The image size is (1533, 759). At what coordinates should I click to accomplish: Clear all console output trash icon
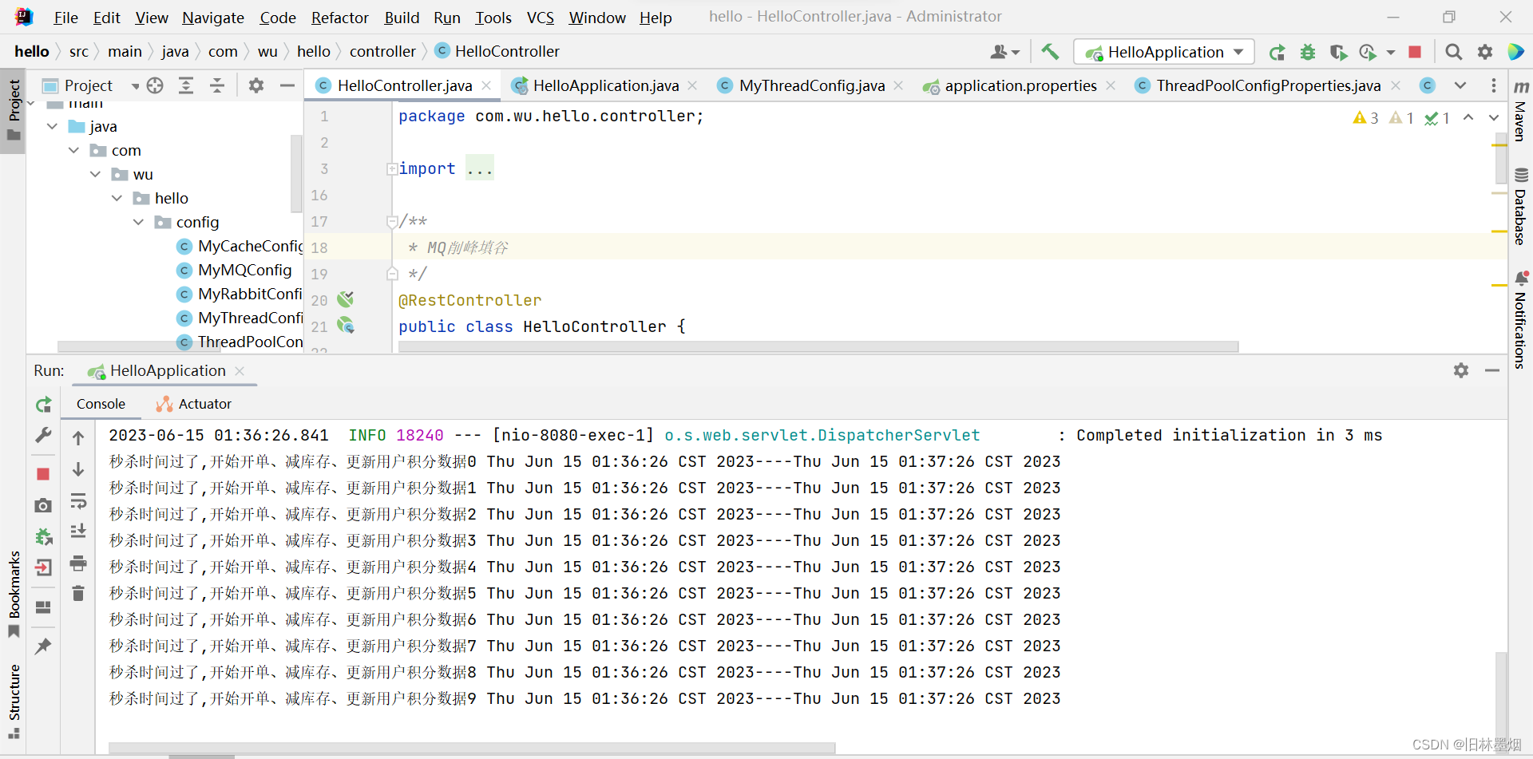[78, 593]
